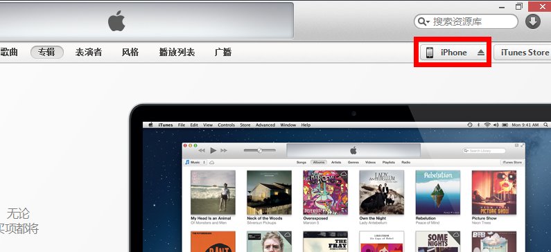Select the 专辑 tab
551x252 pixels.
coord(46,53)
